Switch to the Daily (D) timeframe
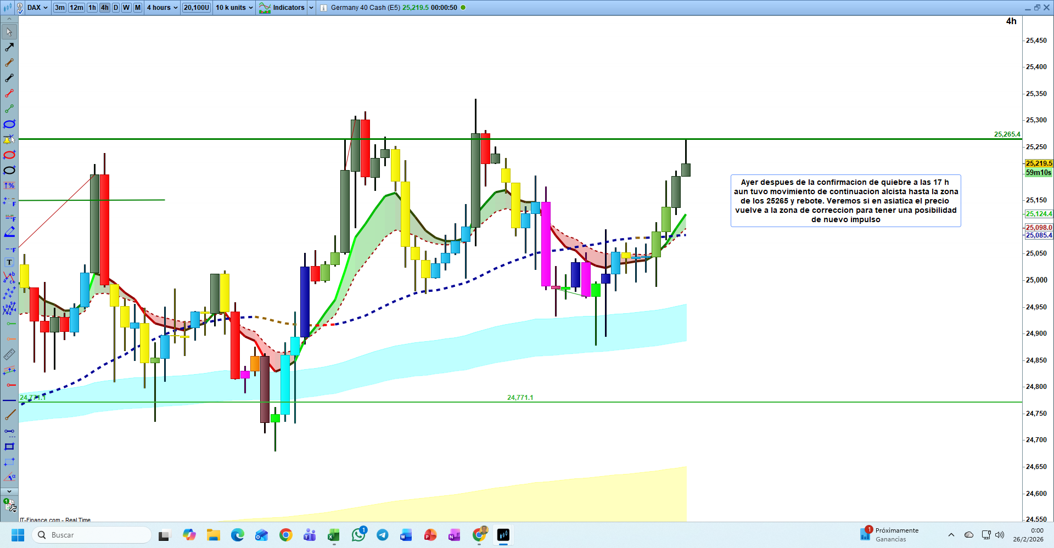Viewport: 1054px width, 548px height. coord(116,8)
